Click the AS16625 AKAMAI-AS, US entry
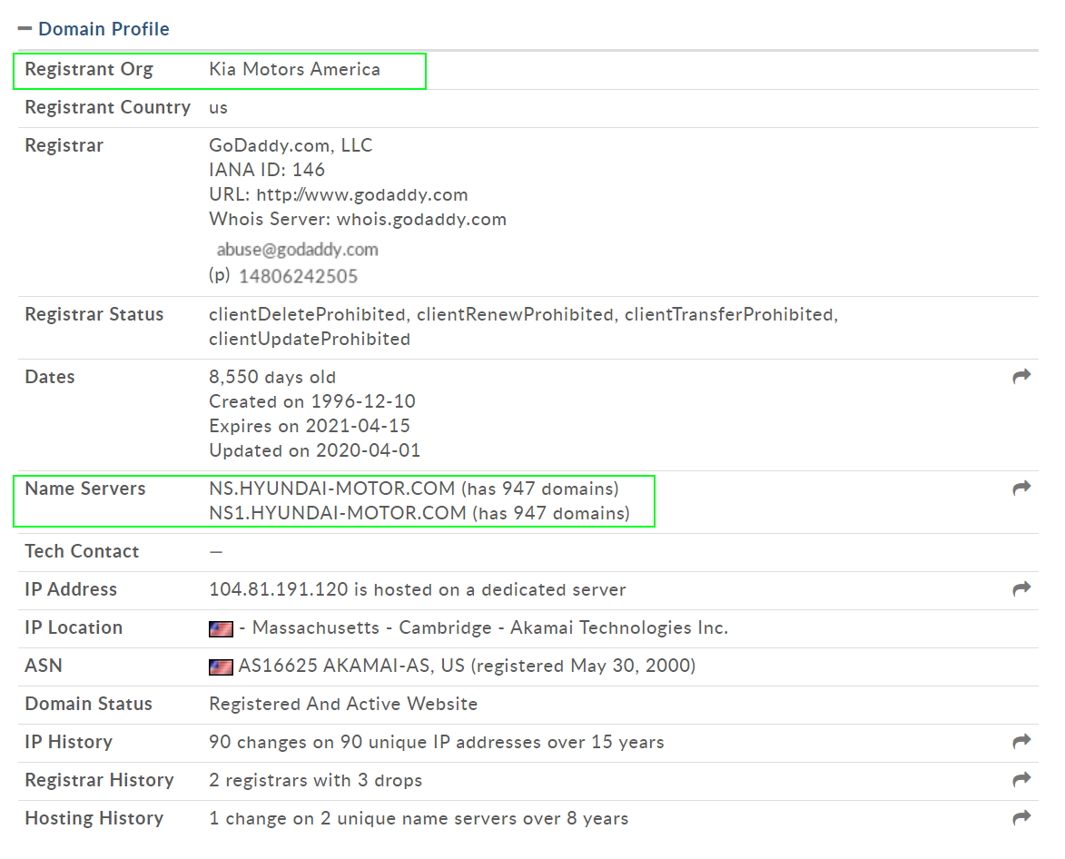The height and width of the screenshot is (859, 1065). [351, 666]
